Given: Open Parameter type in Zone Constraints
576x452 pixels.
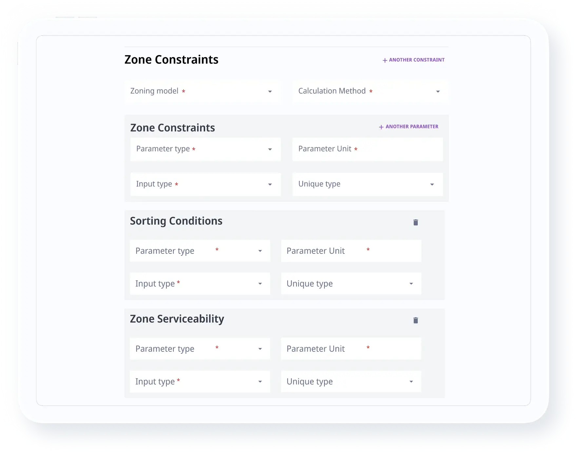Looking at the screenshot, I should [x=205, y=149].
